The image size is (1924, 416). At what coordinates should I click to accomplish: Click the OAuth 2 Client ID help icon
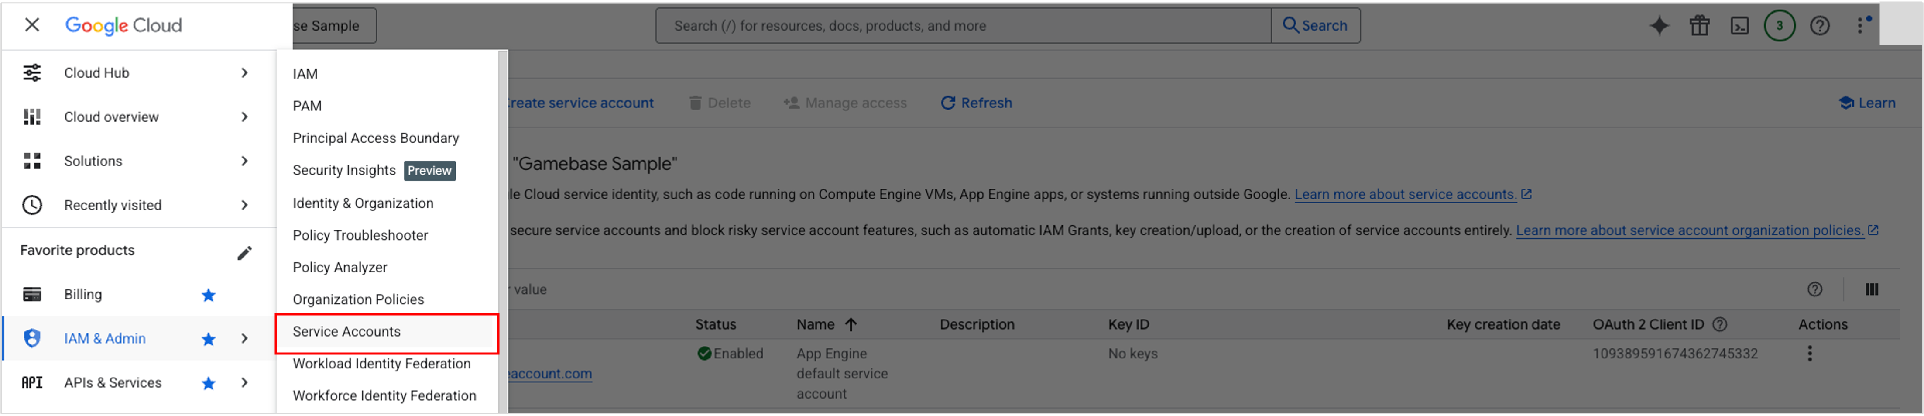pos(1720,325)
